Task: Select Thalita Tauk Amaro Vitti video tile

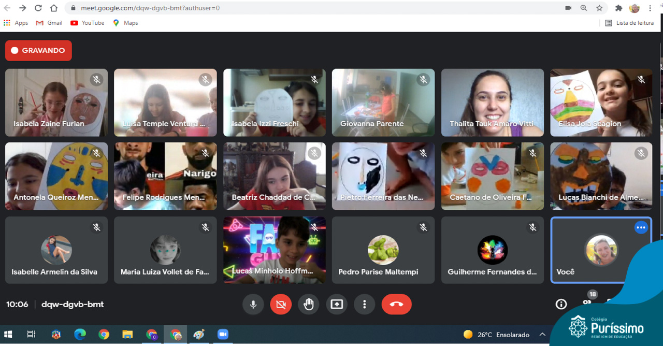Action: (x=492, y=103)
